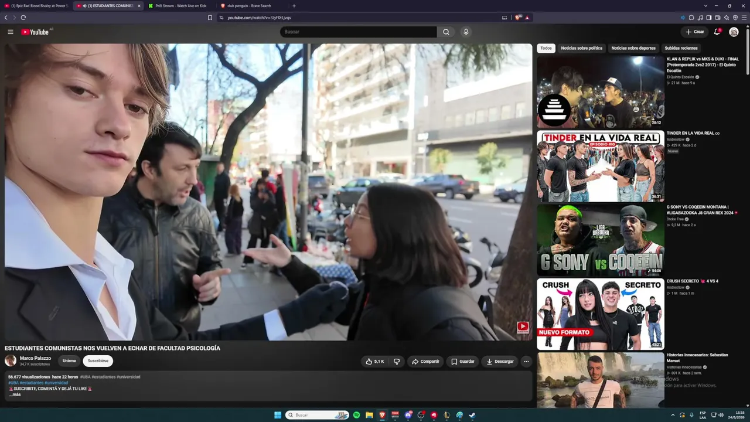Open the Brave sidebar panel icon
Viewport: 750px width, 422px height.
(709, 18)
